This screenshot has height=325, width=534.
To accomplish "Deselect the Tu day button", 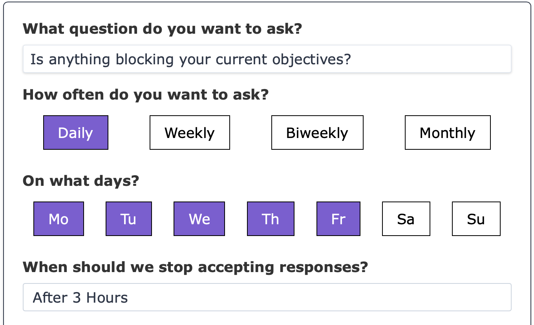I will [129, 219].
